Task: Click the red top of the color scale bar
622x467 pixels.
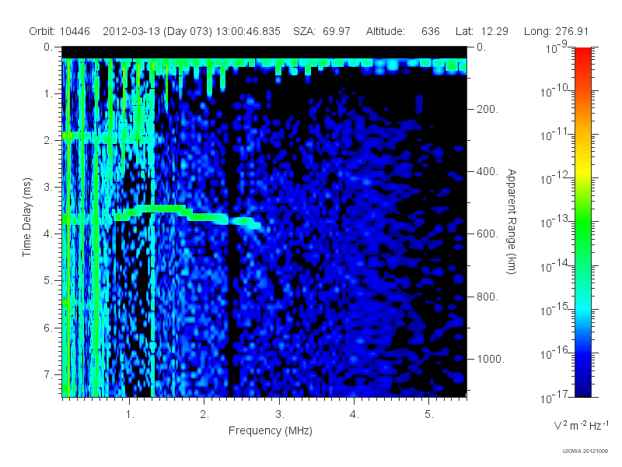Action: pyautogui.click(x=582, y=54)
